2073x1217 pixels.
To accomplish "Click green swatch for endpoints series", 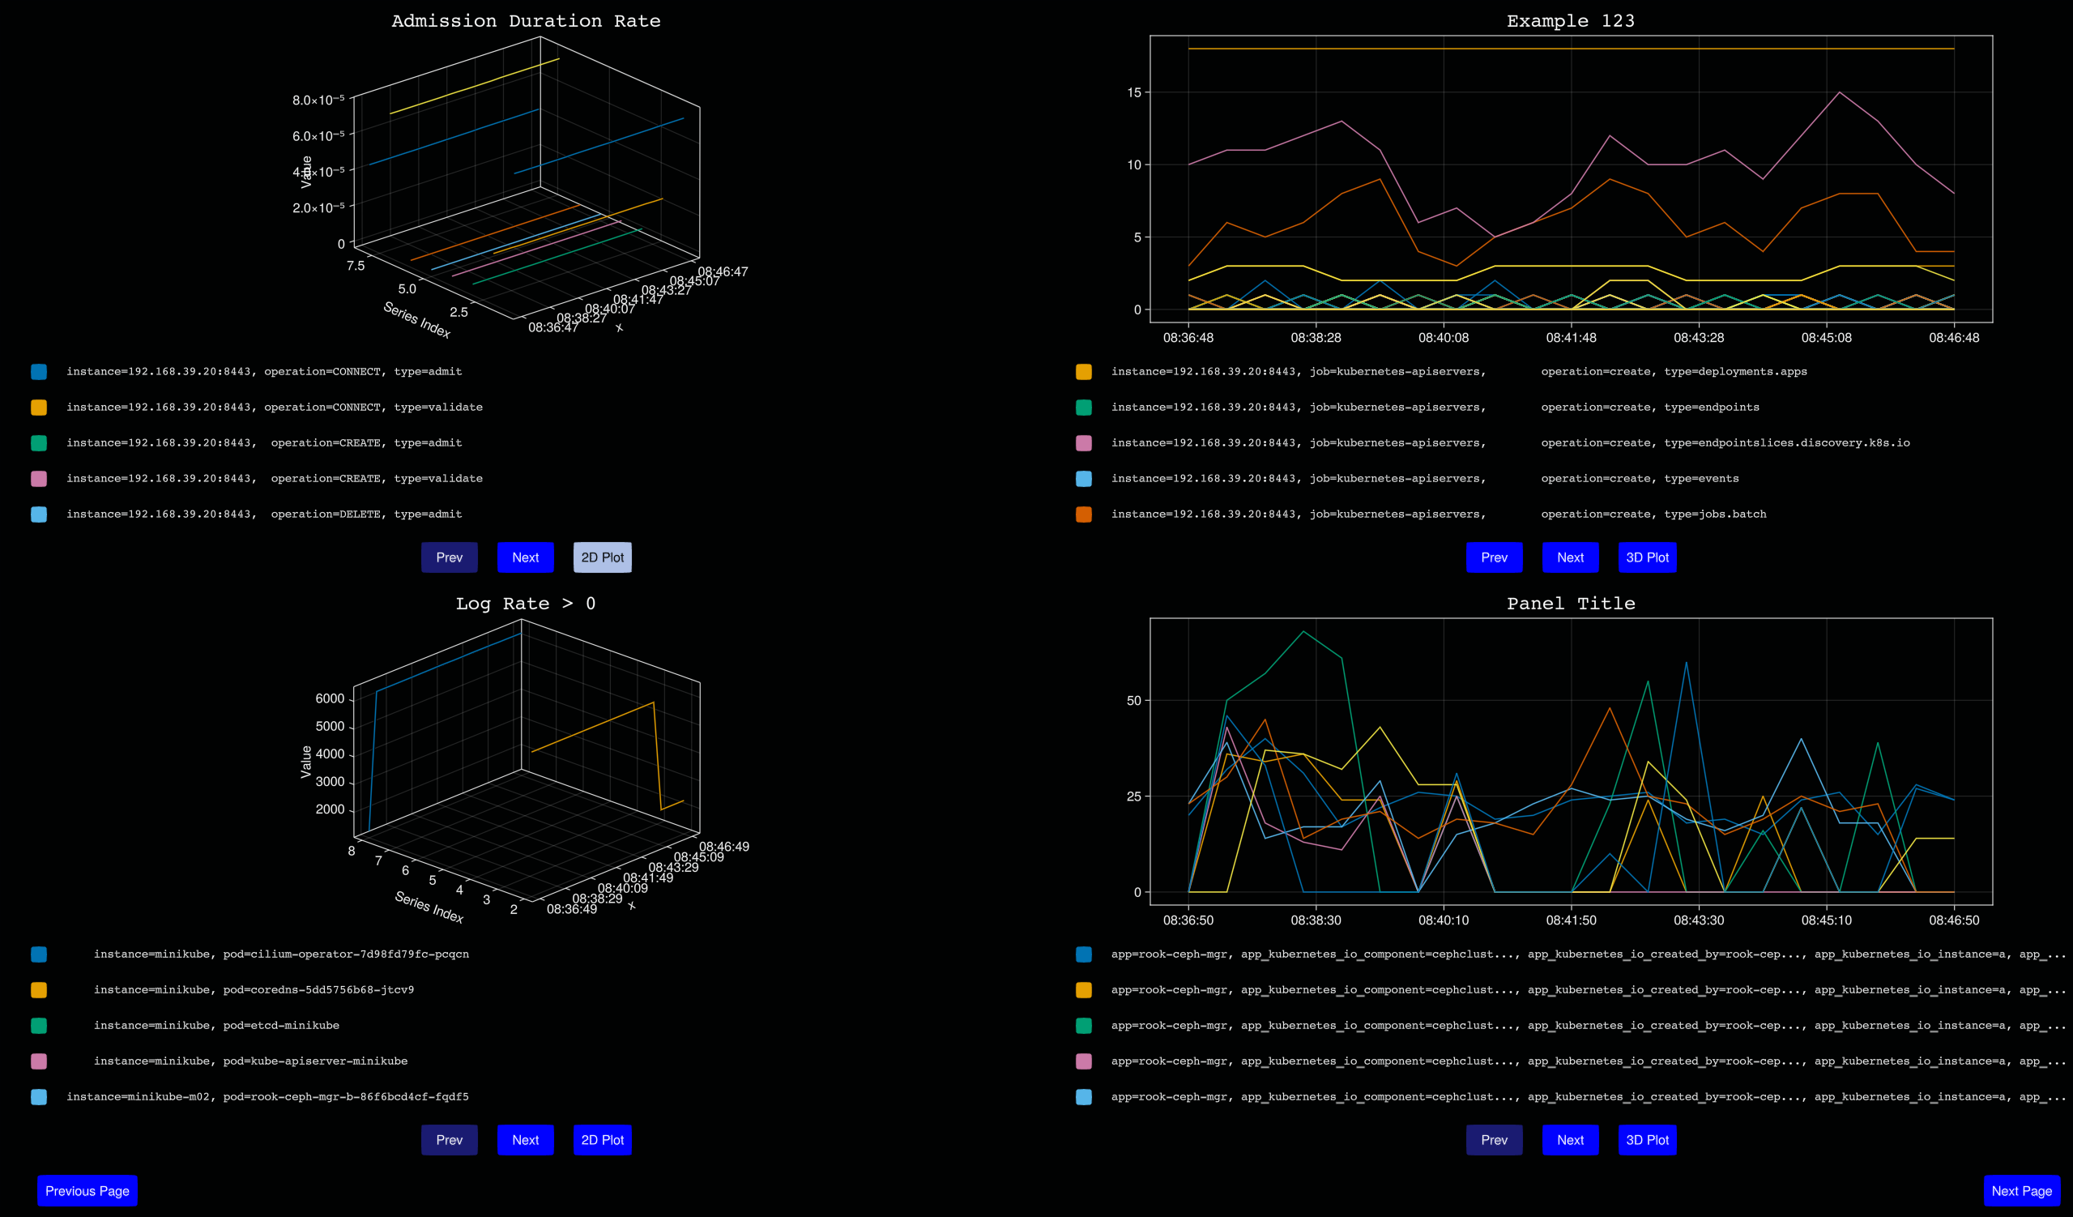I will point(1083,408).
